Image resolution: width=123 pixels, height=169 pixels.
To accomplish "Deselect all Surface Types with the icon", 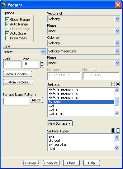I will tap(118, 131).
